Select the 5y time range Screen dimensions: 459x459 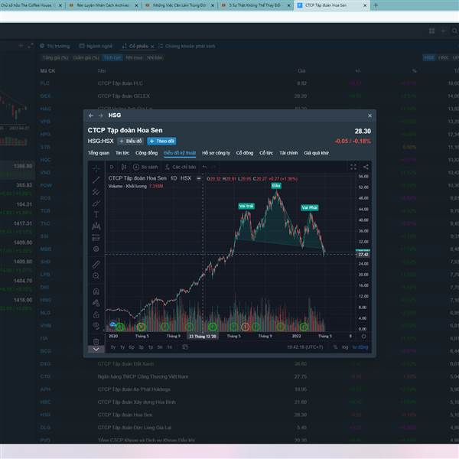[114, 347]
